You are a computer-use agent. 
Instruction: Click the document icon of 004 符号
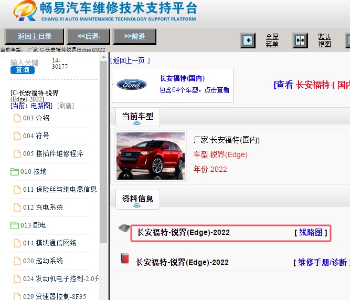point(17,136)
